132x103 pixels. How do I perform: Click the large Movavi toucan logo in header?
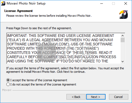tap(124, 15)
